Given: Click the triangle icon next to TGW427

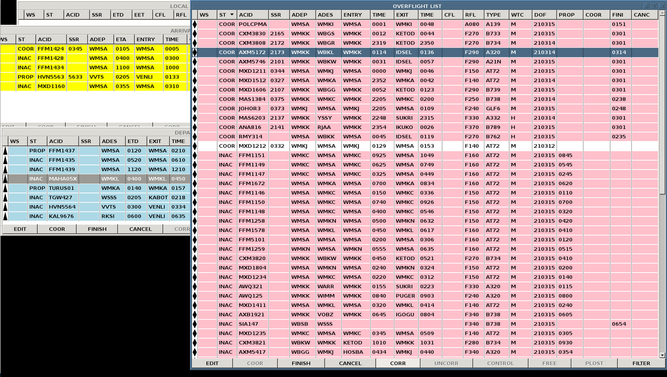Looking at the screenshot, I should tap(5, 198).
